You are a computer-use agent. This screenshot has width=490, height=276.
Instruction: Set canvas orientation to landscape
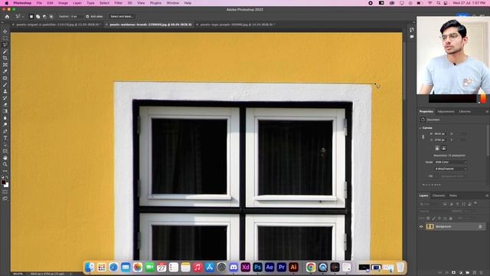444,148
